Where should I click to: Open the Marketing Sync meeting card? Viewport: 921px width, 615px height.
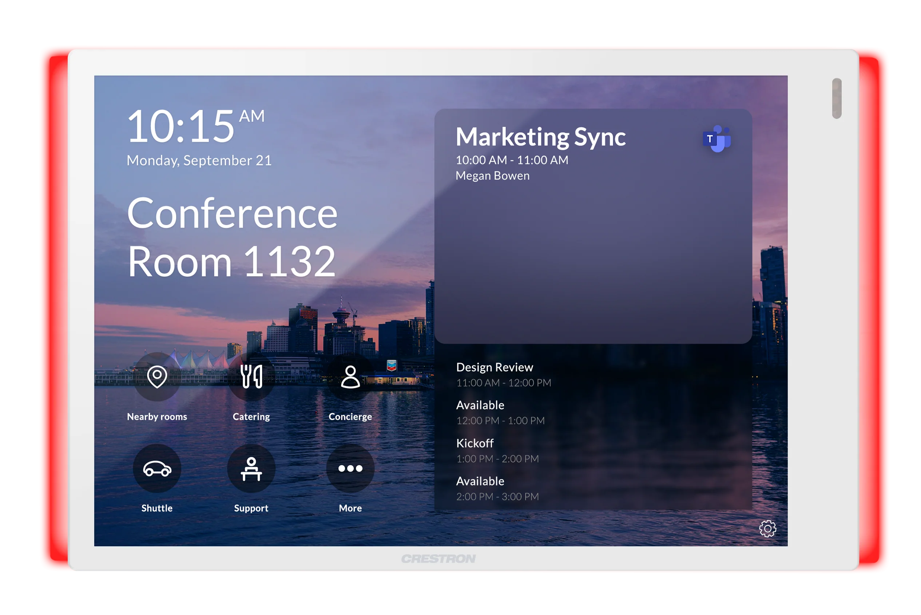click(593, 226)
